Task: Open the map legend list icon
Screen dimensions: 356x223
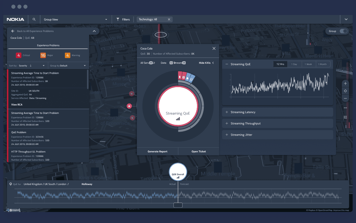Action: (x=345, y=117)
